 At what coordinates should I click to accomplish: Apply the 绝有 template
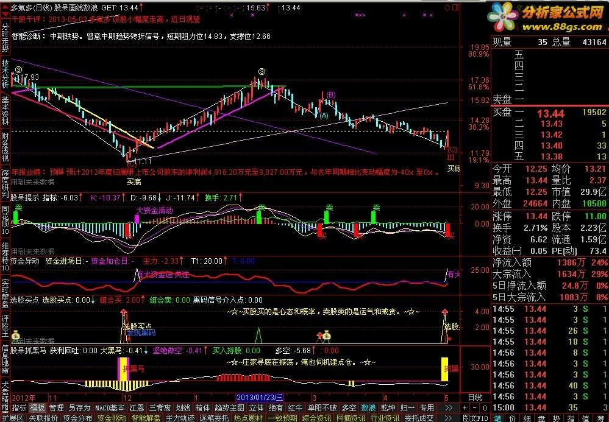tap(276, 407)
